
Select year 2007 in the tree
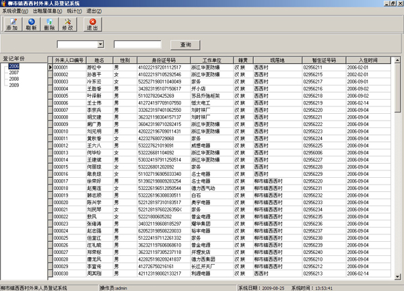14,73
